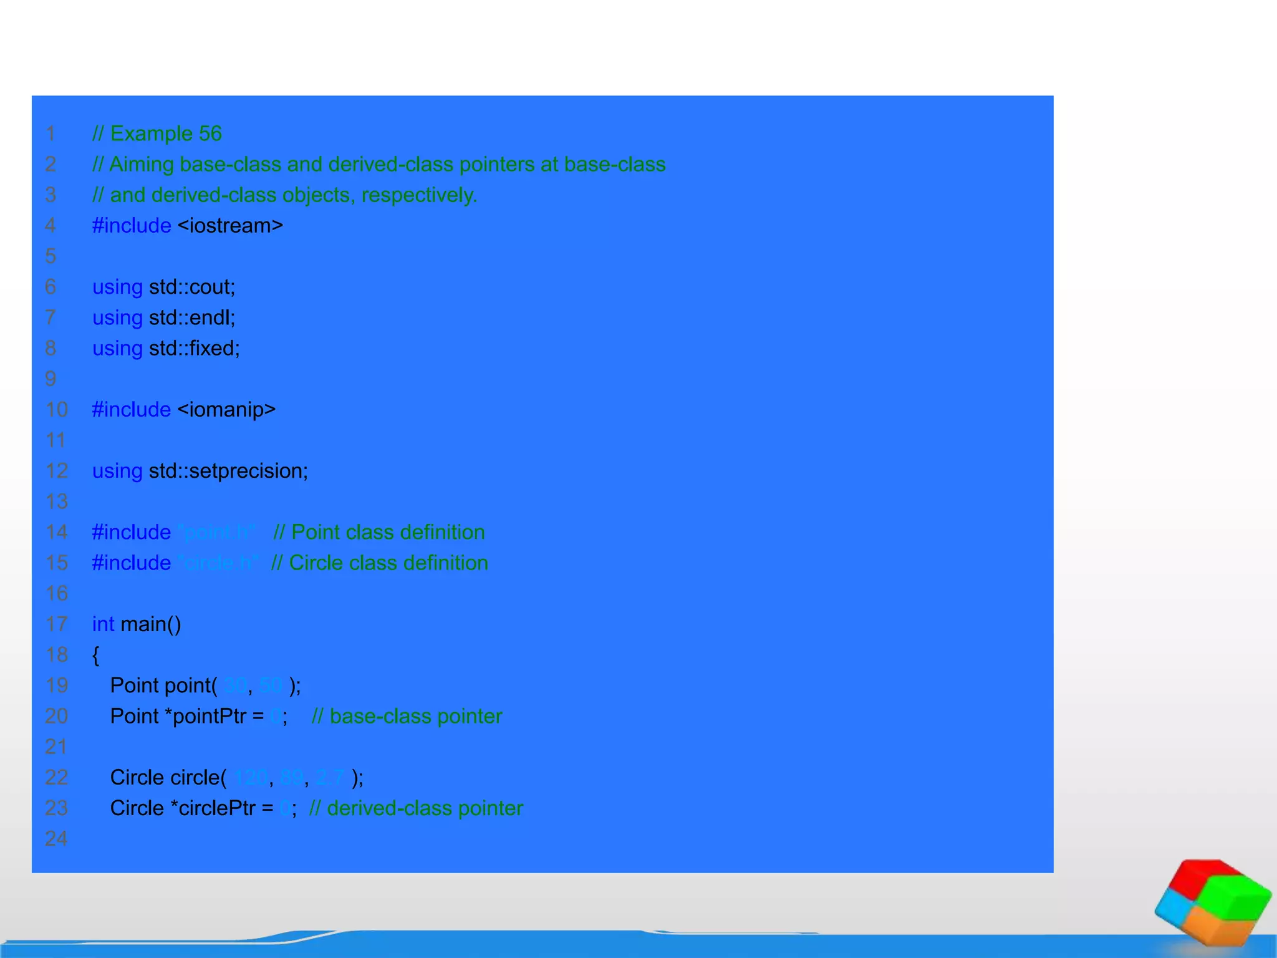This screenshot has height=958, width=1277.
Task: Click the "using std::fixed;" statement
Action: [x=166, y=348]
